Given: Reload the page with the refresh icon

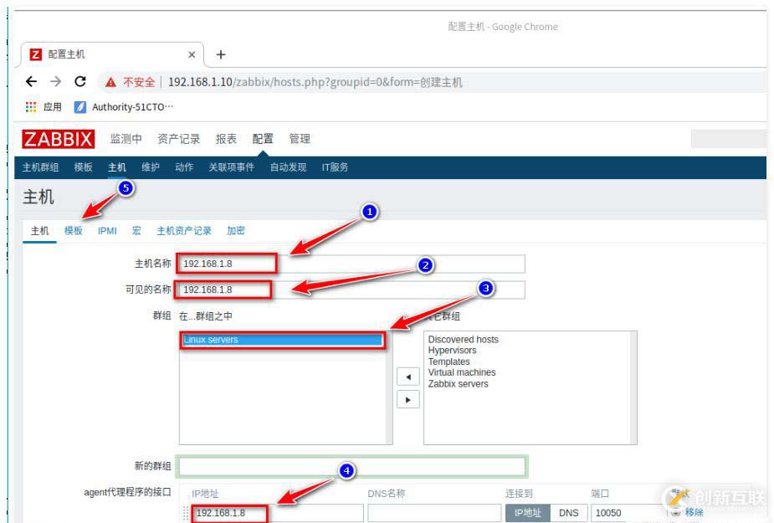Looking at the screenshot, I should (80, 81).
